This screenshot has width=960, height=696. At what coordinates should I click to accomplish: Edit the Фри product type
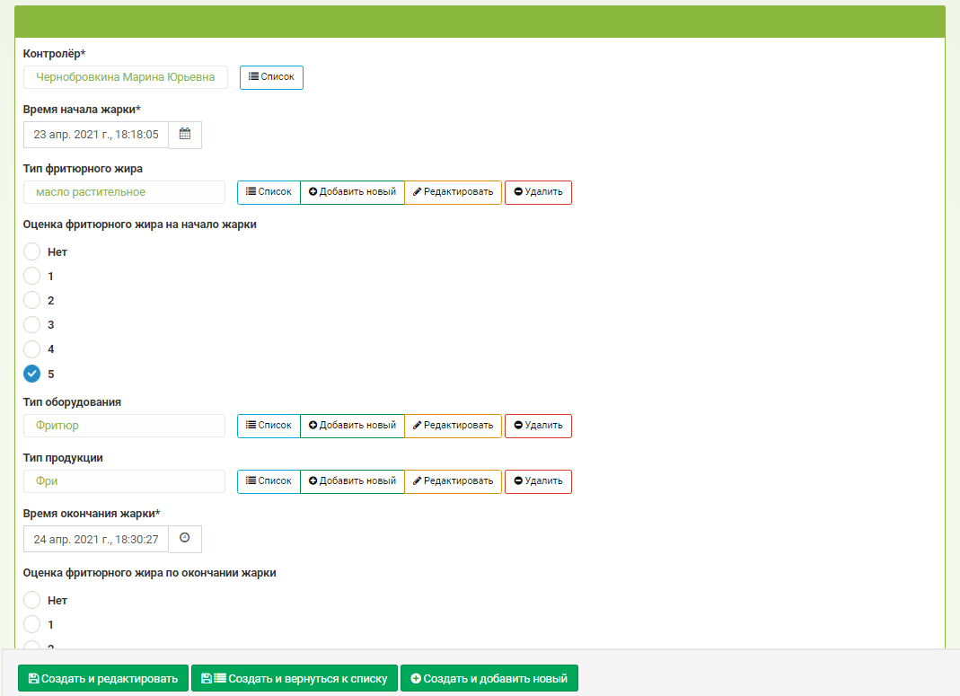[454, 481]
